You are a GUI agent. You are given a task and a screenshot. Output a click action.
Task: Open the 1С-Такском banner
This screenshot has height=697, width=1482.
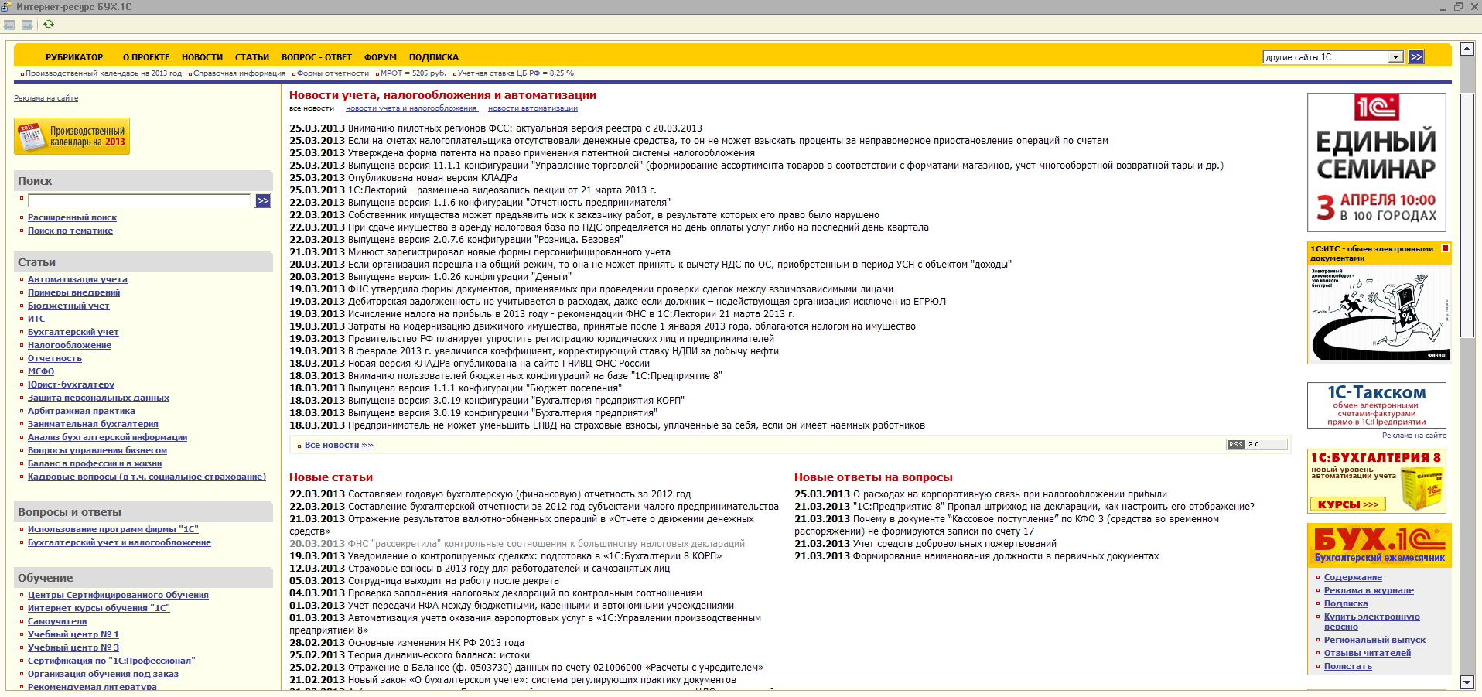(1377, 405)
